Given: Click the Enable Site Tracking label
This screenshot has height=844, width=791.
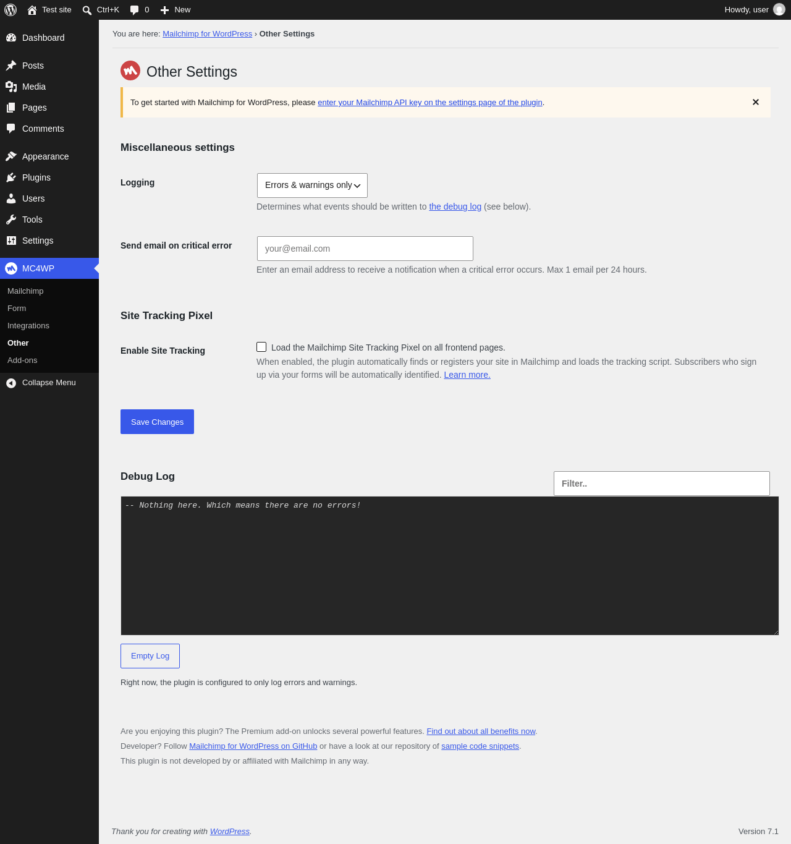Looking at the screenshot, I should [x=163, y=351].
